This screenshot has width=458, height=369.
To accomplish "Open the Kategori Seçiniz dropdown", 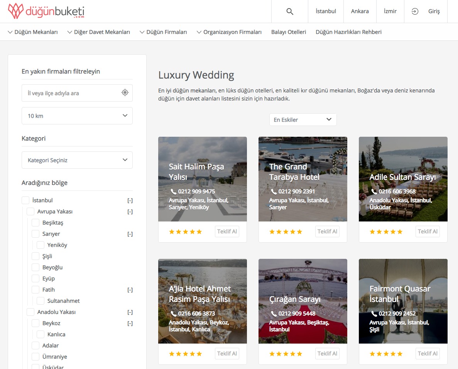I will point(77,160).
